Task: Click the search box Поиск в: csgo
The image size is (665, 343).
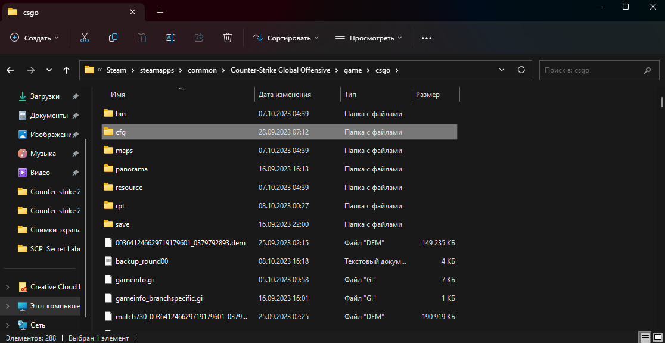Action: pyautogui.click(x=590, y=70)
